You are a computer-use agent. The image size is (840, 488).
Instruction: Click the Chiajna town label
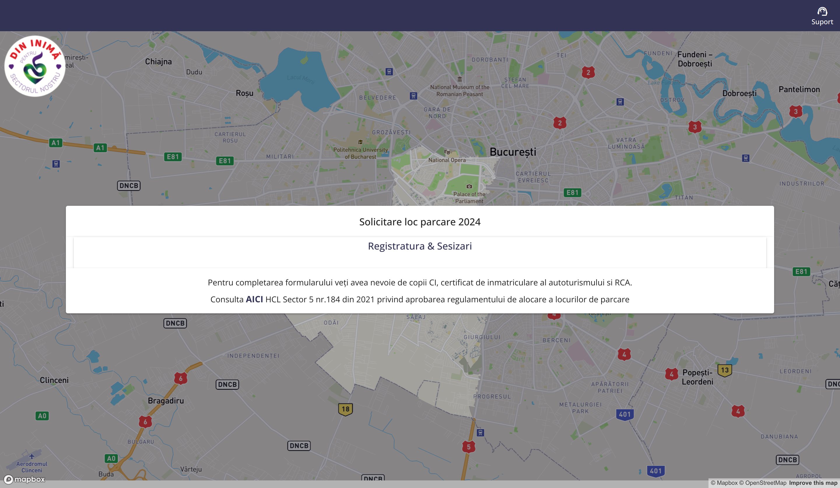[158, 62]
